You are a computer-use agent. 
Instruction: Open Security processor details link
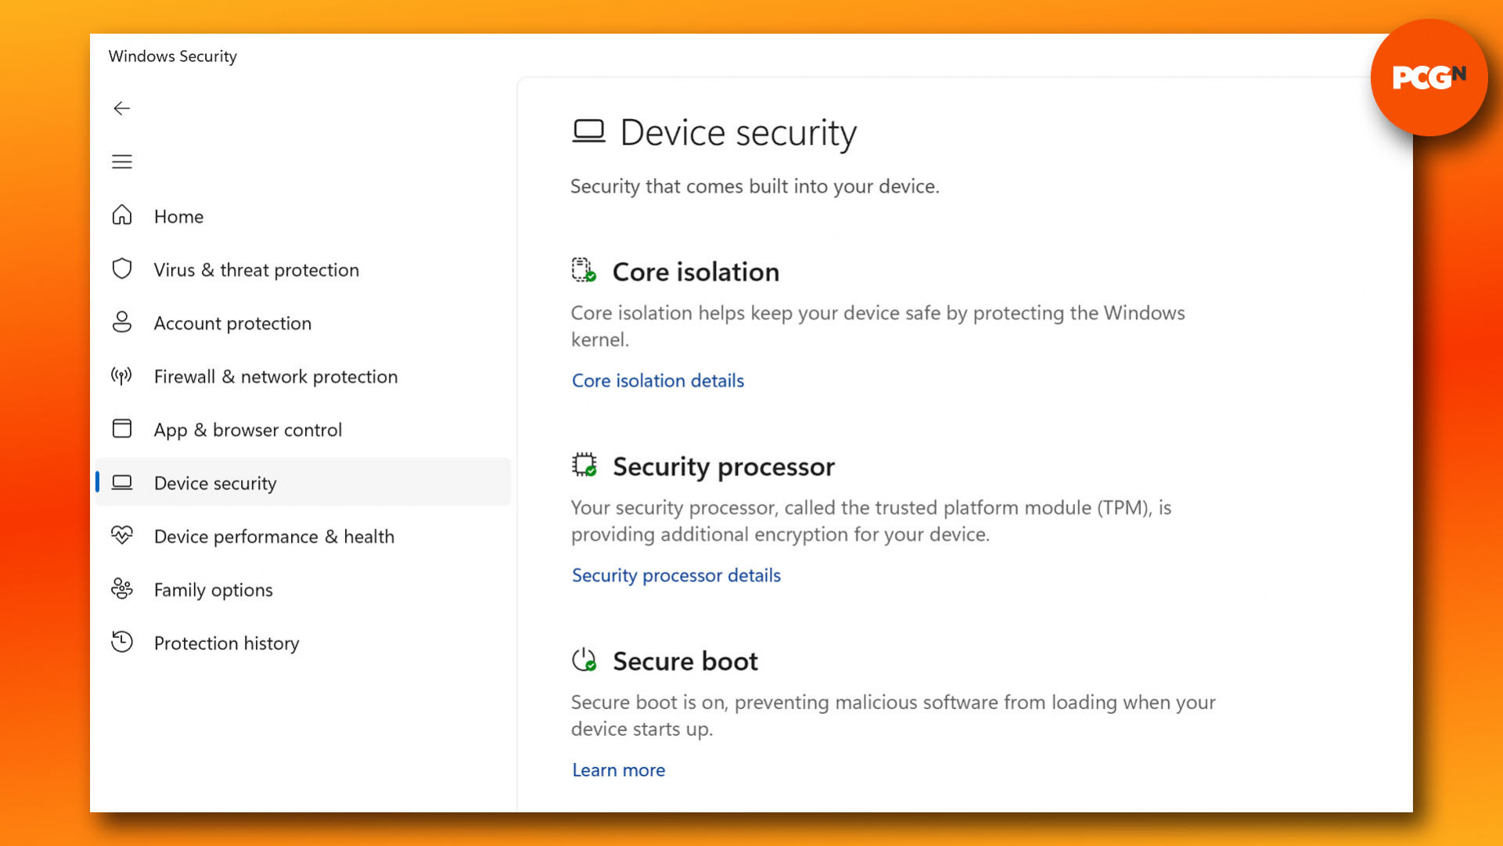pos(677,575)
